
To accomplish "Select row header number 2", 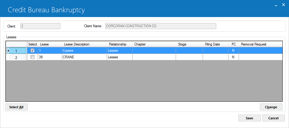I will pos(16,57).
